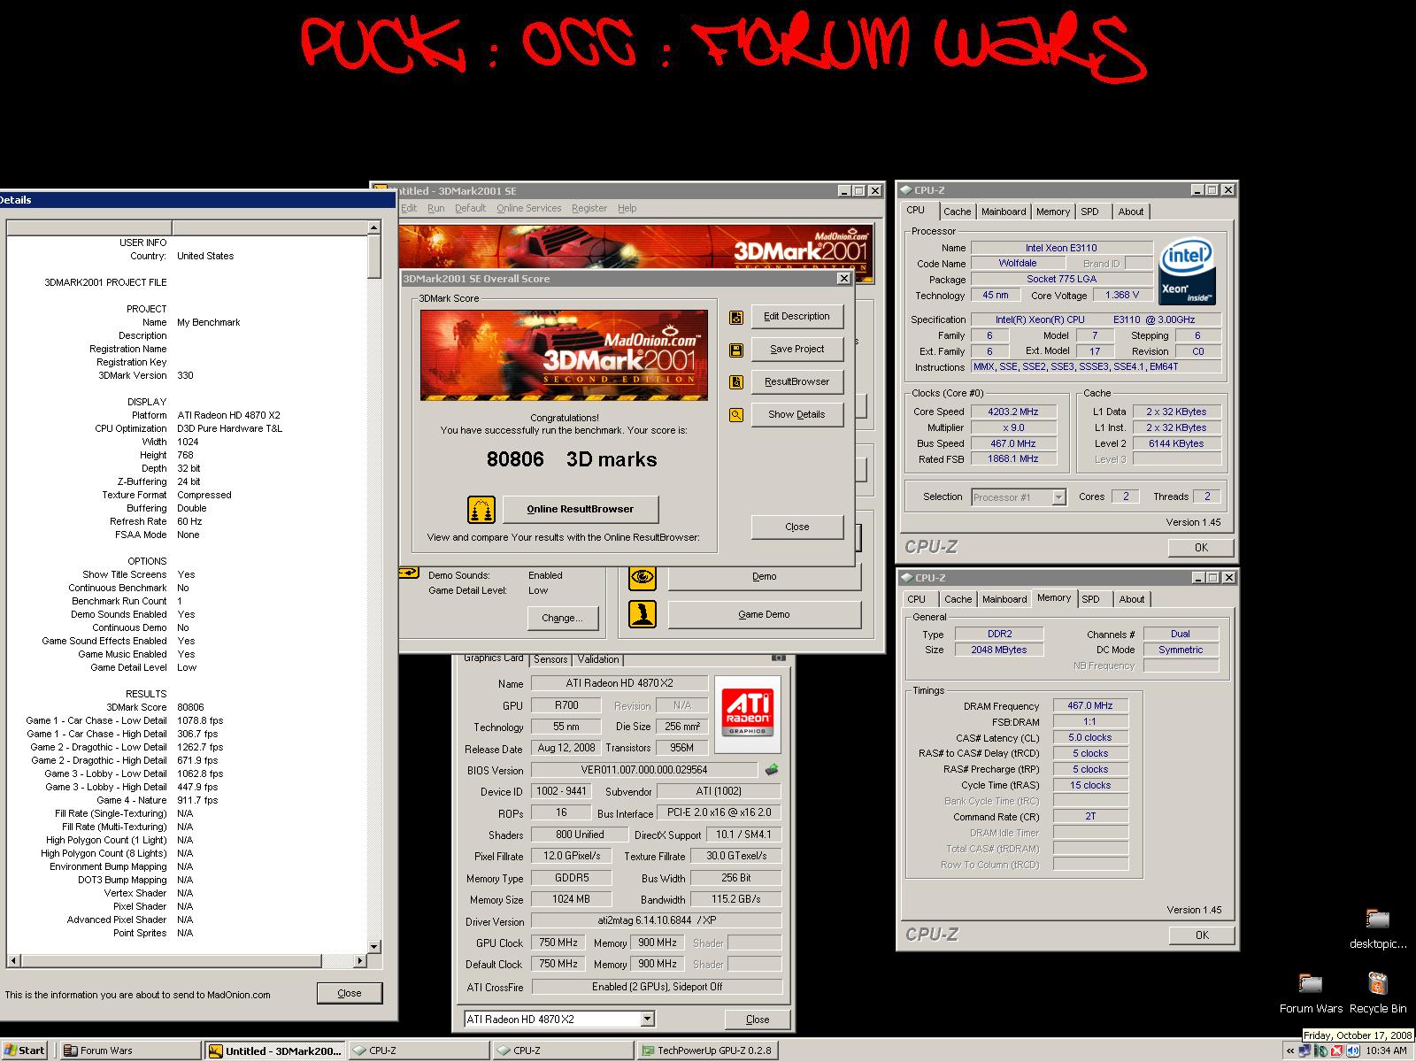
Task: Open the Edit menu in 3DMark2001
Action: [409, 208]
